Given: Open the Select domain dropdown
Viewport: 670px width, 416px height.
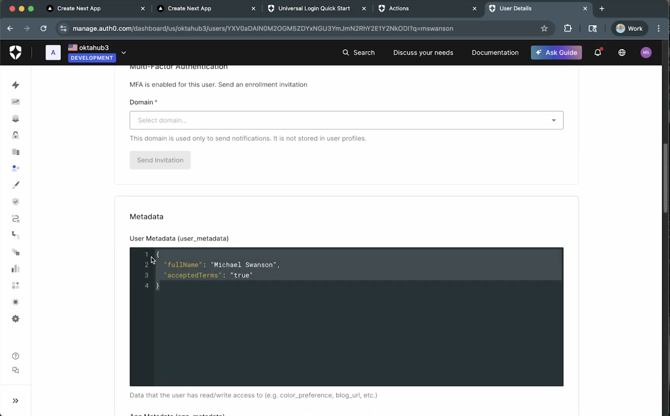Looking at the screenshot, I should coord(346,120).
